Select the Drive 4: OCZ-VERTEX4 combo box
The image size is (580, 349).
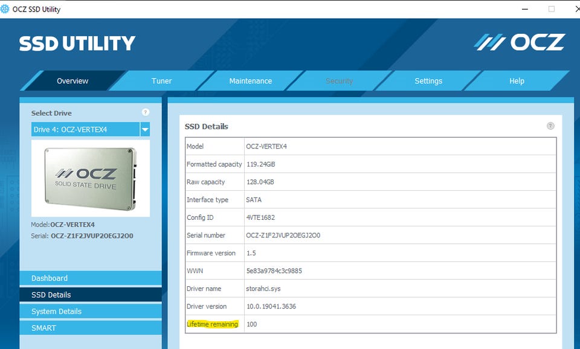[90, 129]
